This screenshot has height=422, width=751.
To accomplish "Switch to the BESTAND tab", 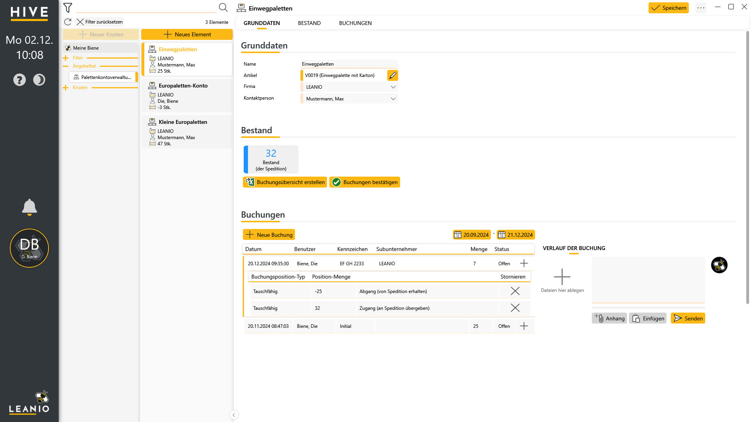I will [x=309, y=23].
